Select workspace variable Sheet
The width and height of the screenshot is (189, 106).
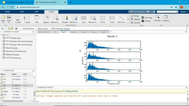point(17,92)
